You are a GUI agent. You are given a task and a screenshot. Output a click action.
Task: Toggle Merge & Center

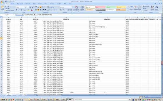(52, 10)
